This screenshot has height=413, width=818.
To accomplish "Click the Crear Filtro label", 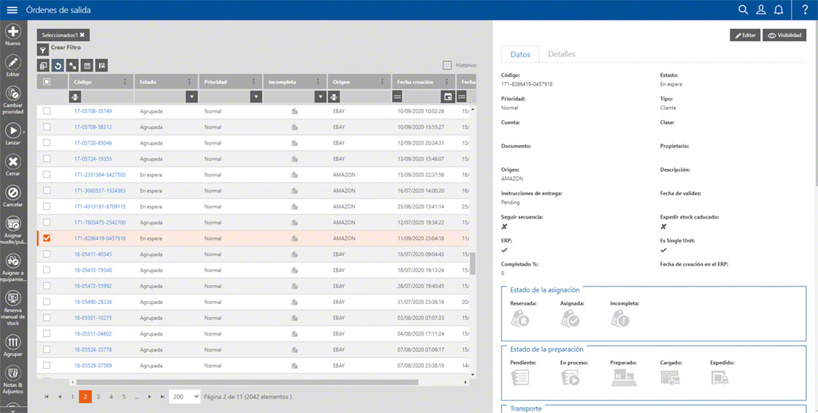I will click(66, 48).
